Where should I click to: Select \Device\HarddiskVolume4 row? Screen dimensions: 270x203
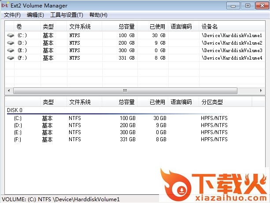(x=232, y=58)
